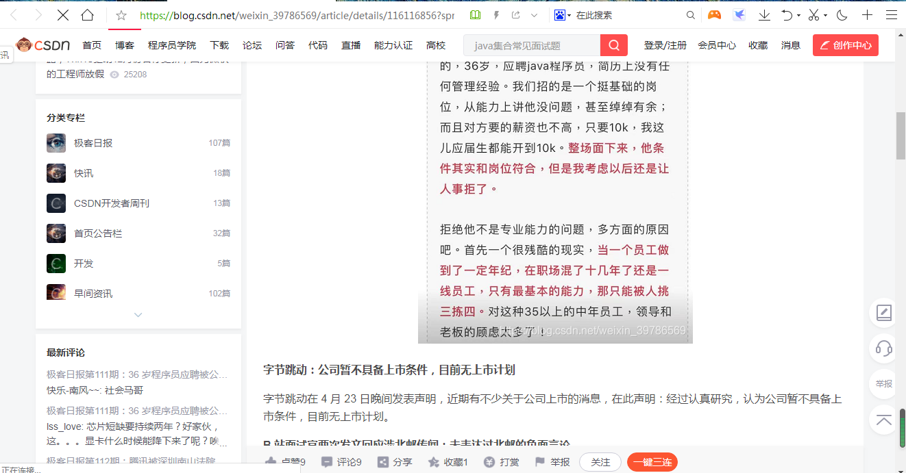This screenshot has width=906, height=473.
Task: Click the floating write-note icon
Action: click(x=884, y=313)
